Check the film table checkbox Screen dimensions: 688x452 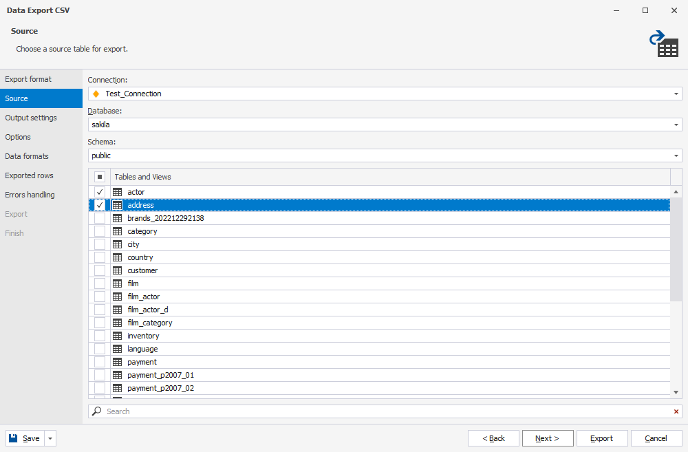(100, 283)
